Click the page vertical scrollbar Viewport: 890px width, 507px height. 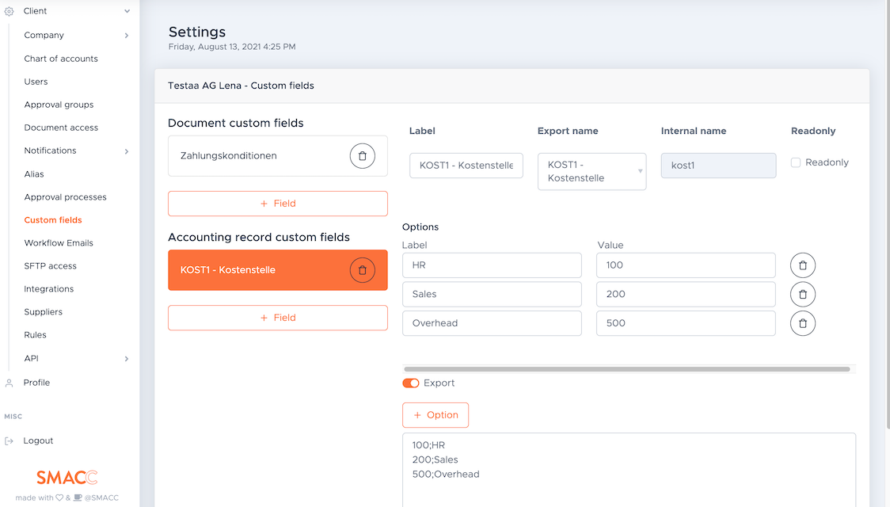tap(888, 215)
